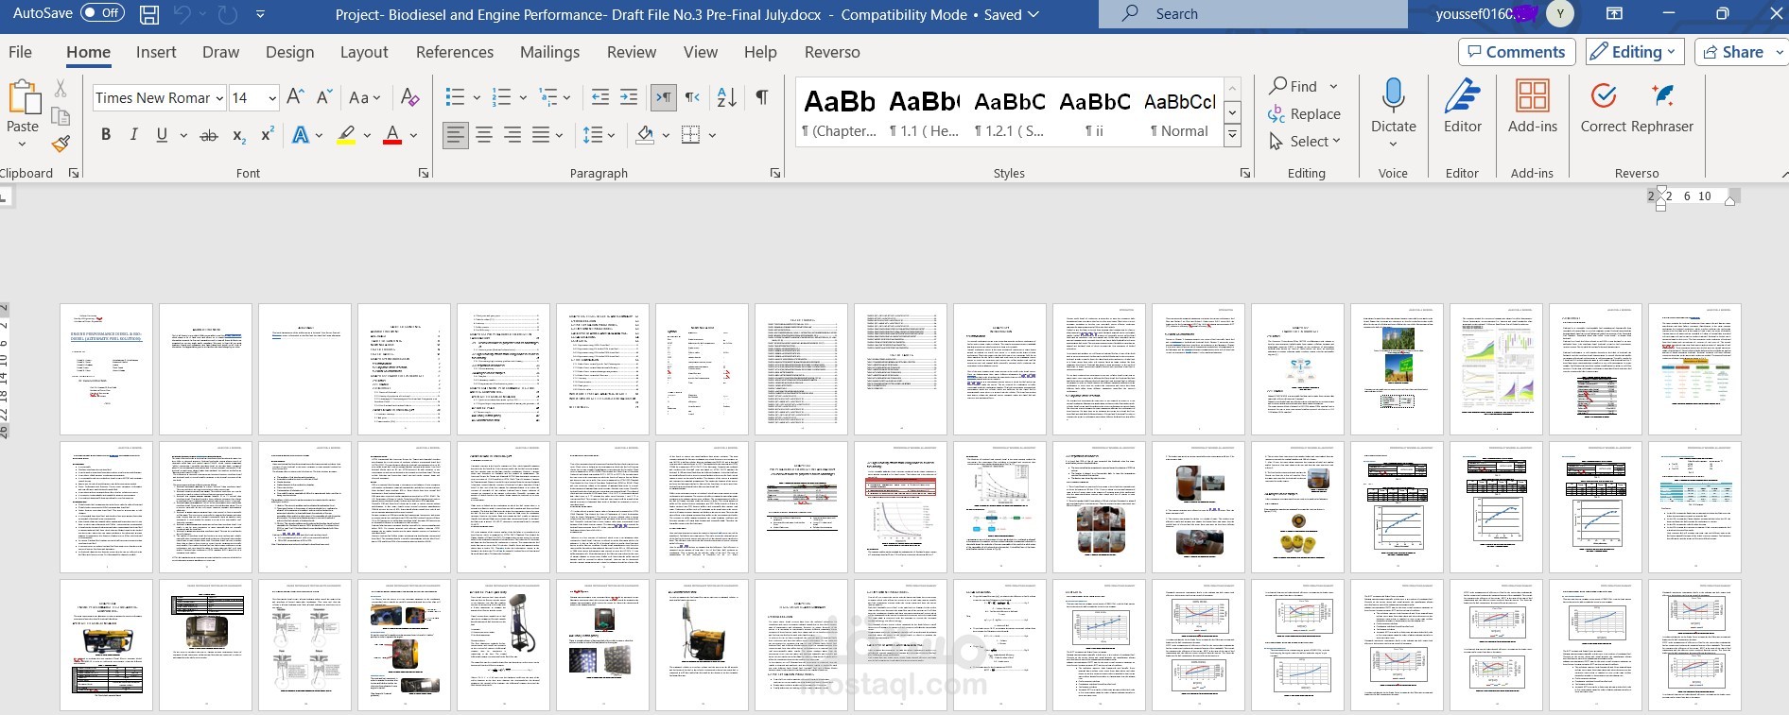This screenshot has width=1789, height=715.
Task: Open the Add-ins gallery
Action: [1532, 107]
